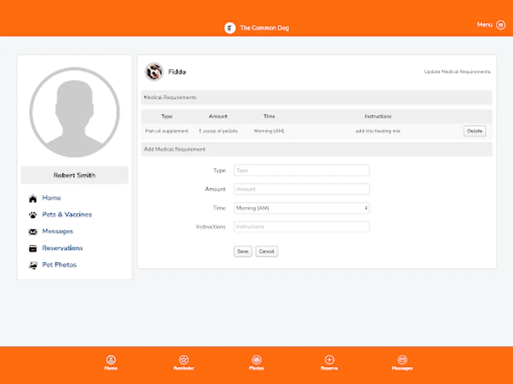
Task: Click the picture icon beside Pet Photos
Action: [x=33, y=265]
